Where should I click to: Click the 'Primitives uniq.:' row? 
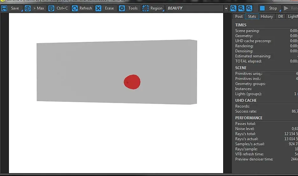[x=266, y=74]
